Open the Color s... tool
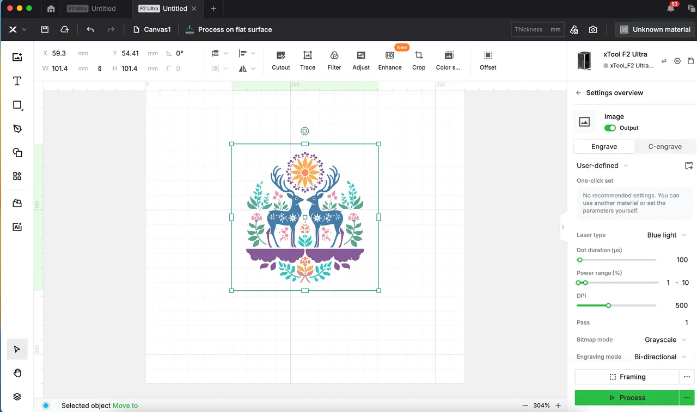Screen dimensions: 697x412 (x=448, y=60)
